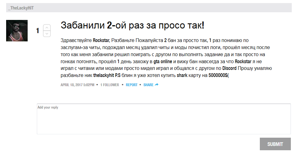This screenshot has height=153, width=297.
Task: Click the vote count '1'
Action: tap(38, 31)
